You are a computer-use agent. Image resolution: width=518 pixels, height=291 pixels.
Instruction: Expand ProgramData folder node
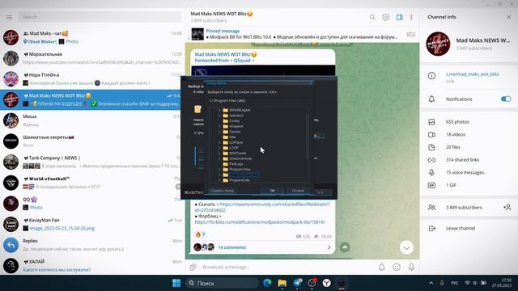(219, 180)
